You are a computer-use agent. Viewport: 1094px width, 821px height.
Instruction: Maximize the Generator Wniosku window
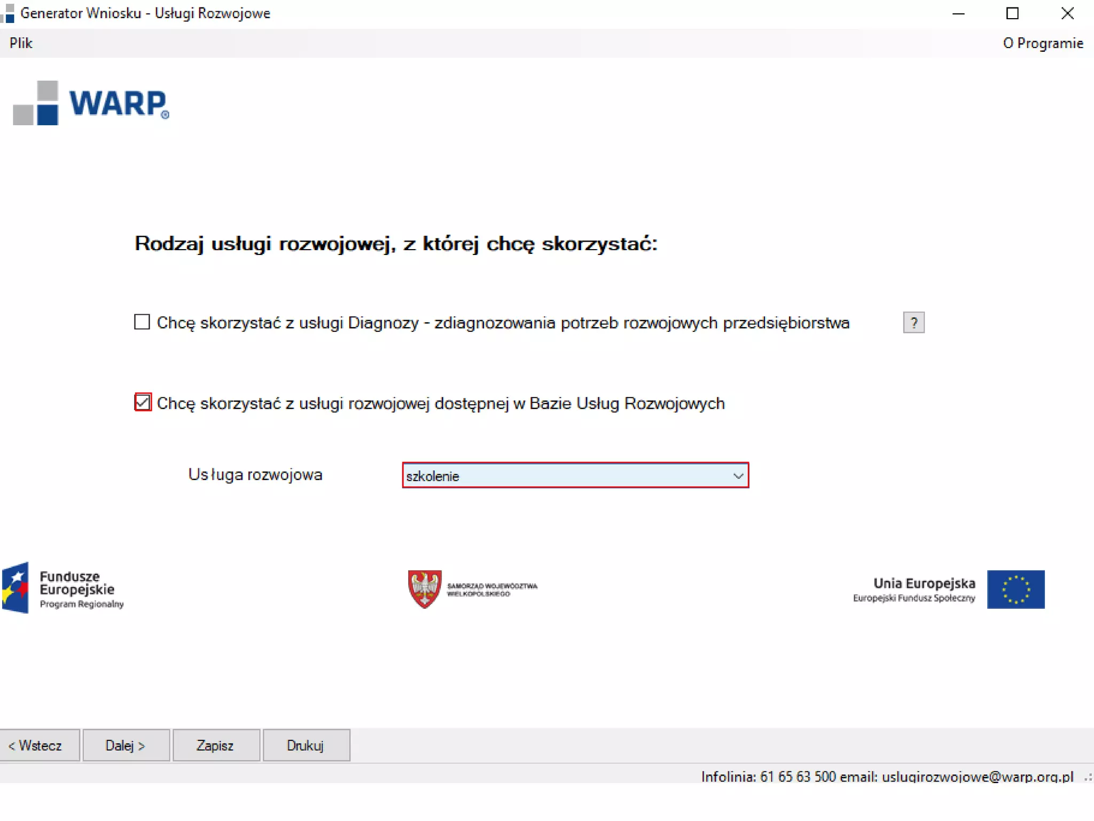[1012, 13]
